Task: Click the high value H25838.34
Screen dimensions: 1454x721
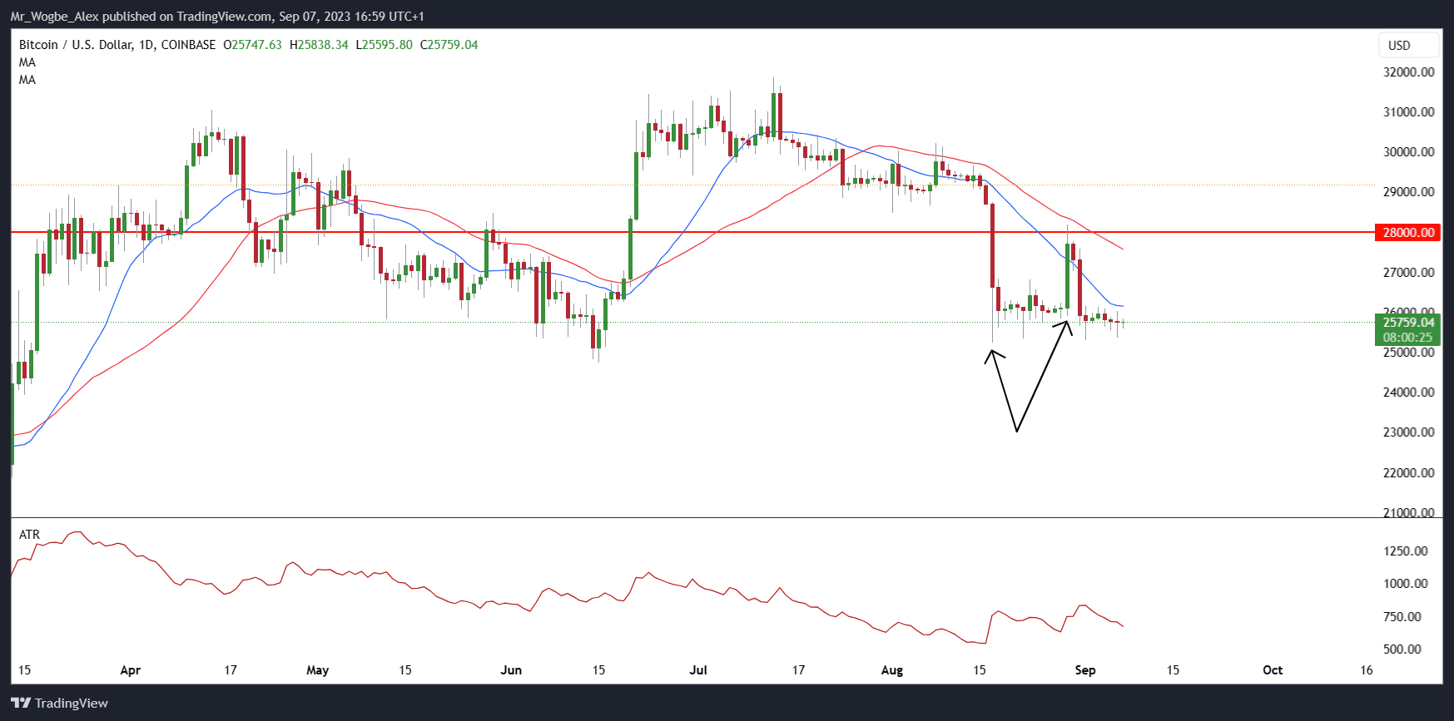Action: [x=319, y=45]
